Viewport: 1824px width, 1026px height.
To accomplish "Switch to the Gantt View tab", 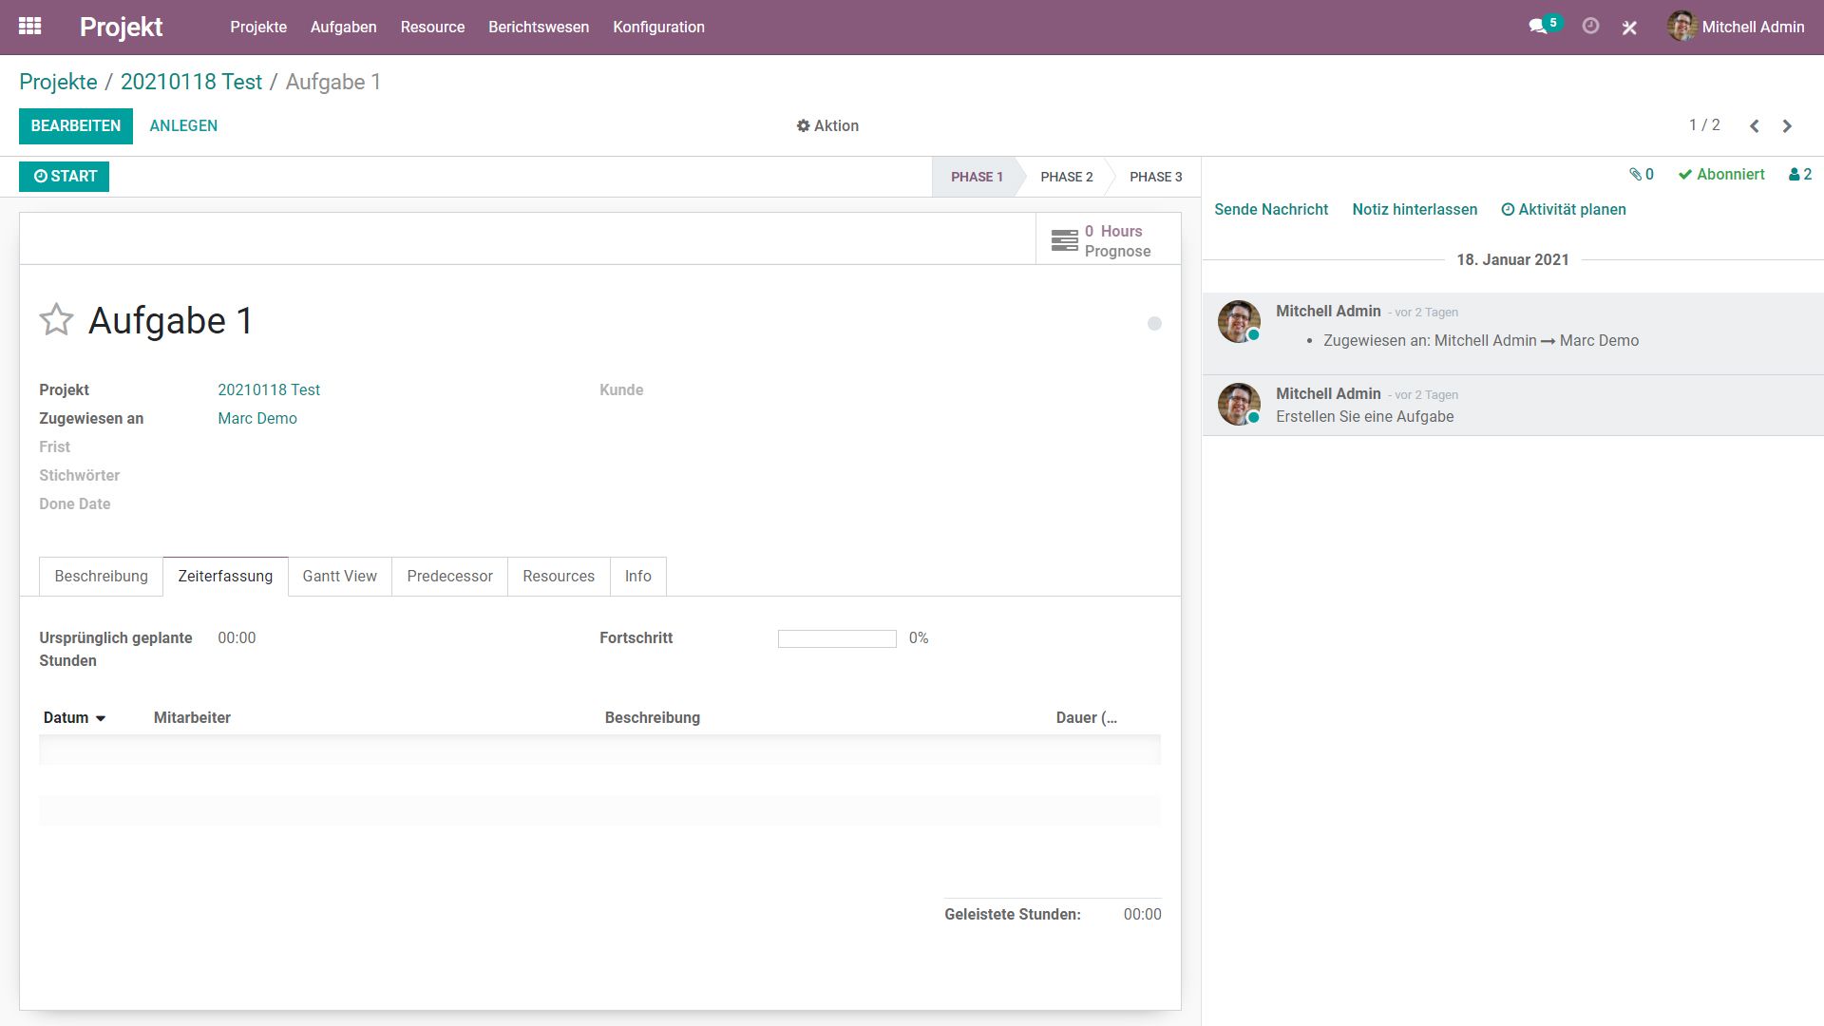I will pos(339,577).
